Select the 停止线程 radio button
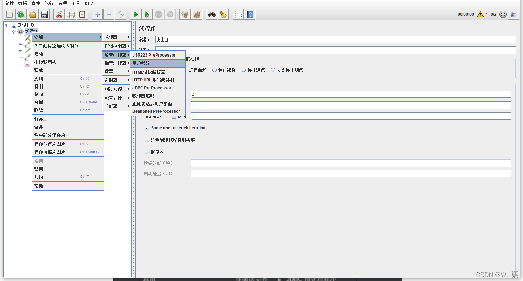The height and width of the screenshot is (281, 523). click(x=215, y=70)
